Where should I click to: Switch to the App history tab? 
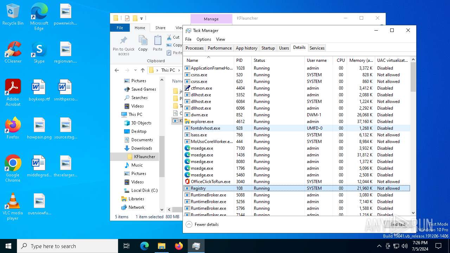click(246, 48)
